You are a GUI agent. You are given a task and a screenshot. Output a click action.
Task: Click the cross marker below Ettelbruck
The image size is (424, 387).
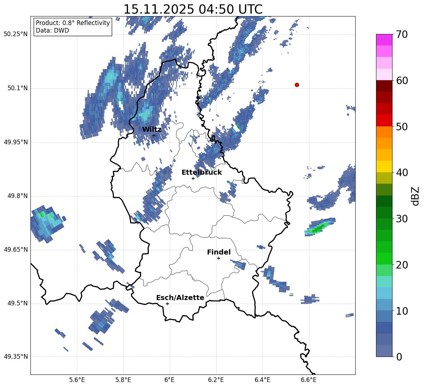(193, 178)
